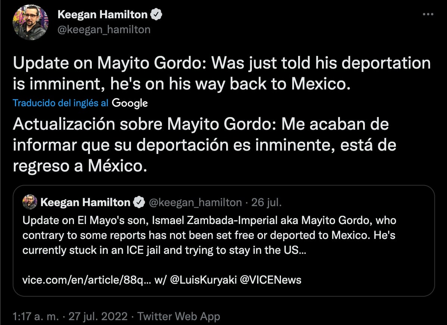The image size is (447, 325).
Task: Open the tweet's more options menu
Action: point(428,15)
